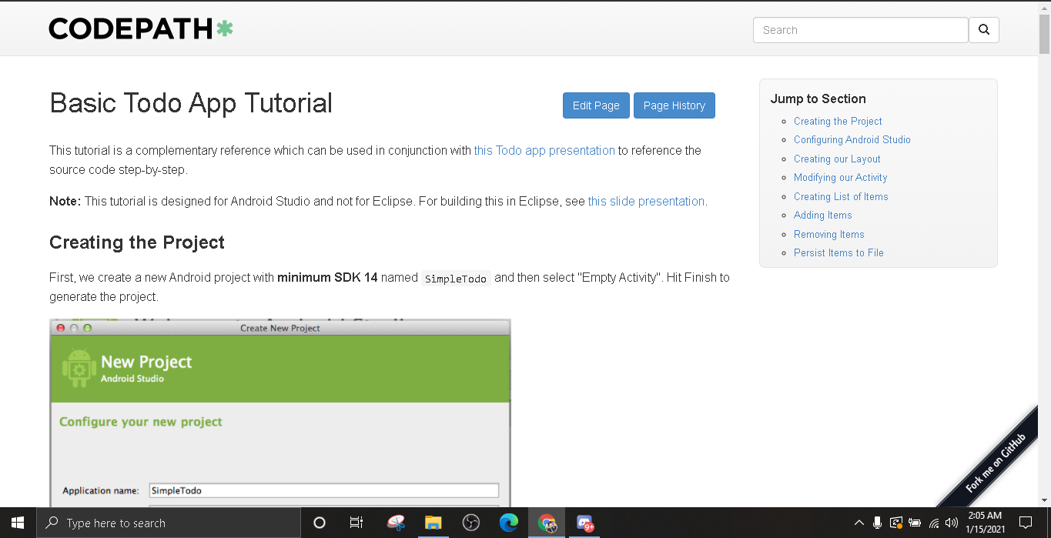
Task: Follow the Todo app presentation link
Action: [544, 150]
